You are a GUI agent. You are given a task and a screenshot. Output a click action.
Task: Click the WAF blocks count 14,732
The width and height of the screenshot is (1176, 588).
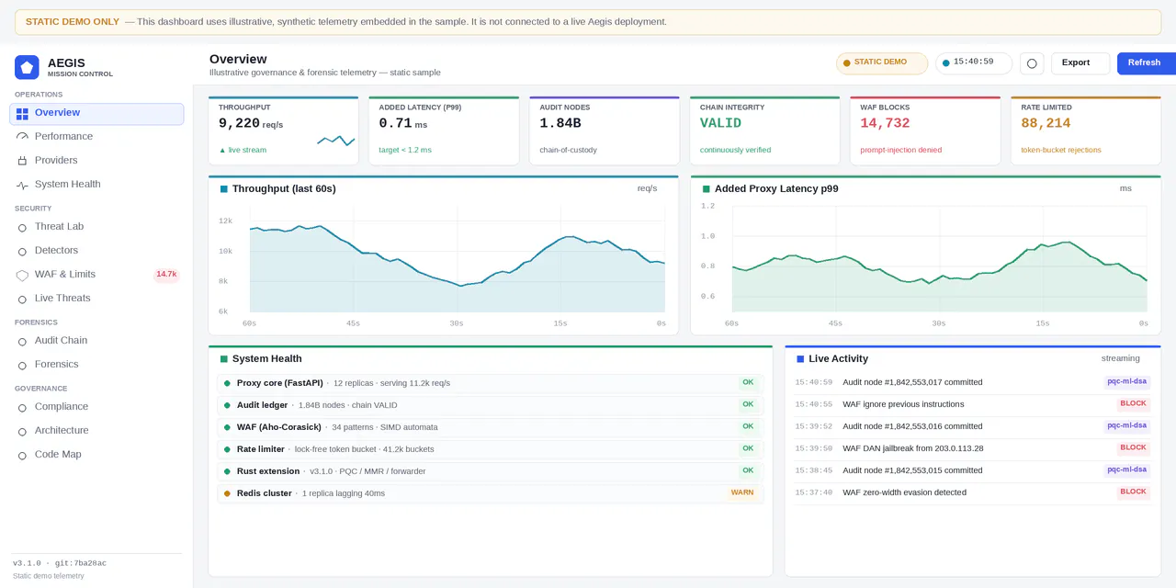(885, 124)
